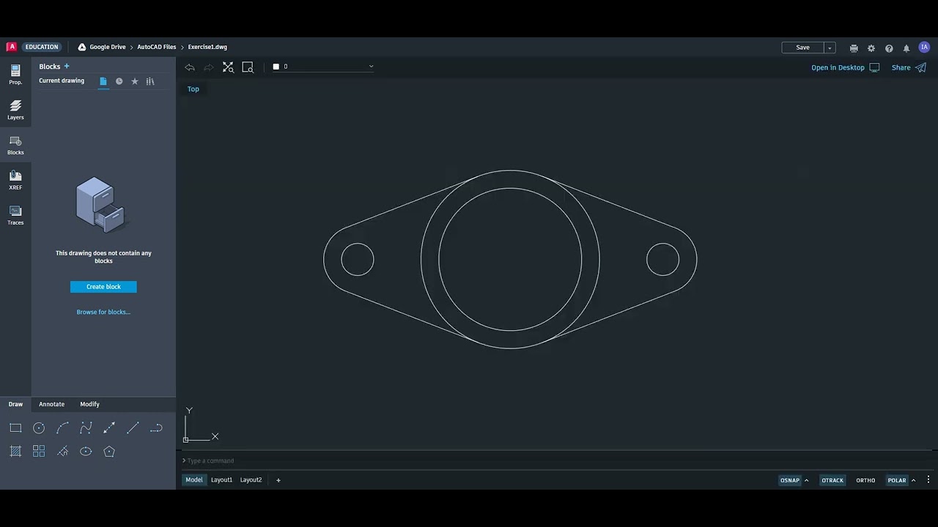This screenshot has height=527, width=938.
Task: Click the Redo arrow
Action: coord(209,67)
